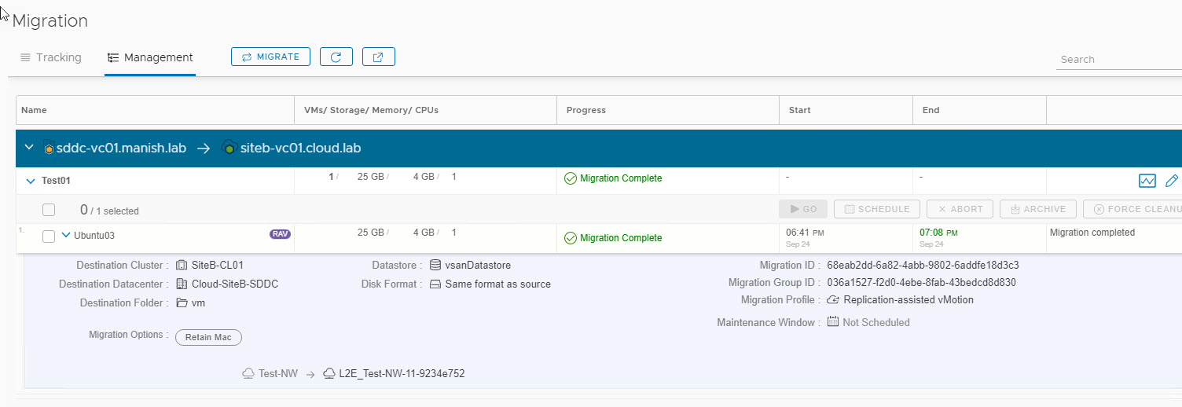Click the Retain Mac migration option
This screenshot has height=407, width=1182.
click(208, 337)
